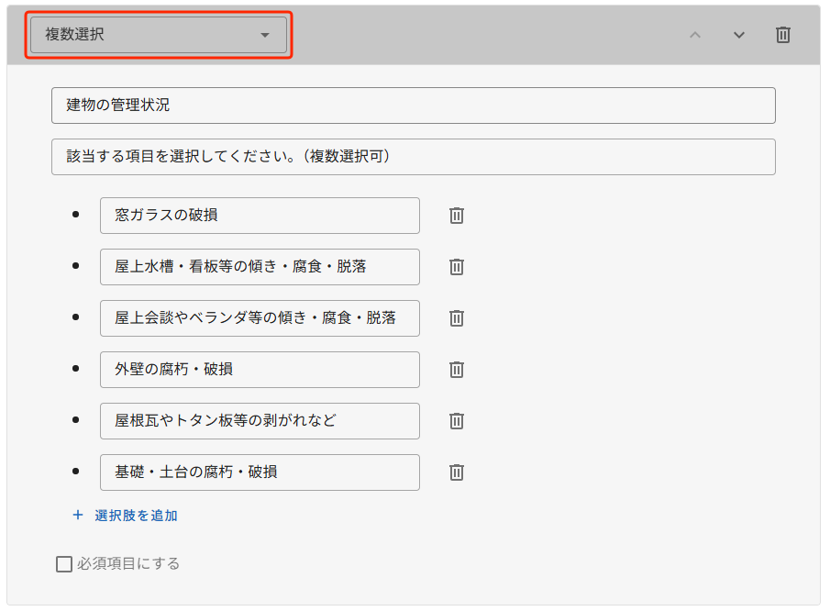The height and width of the screenshot is (611, 830).
Task: Edit the 建物の管理状況 title field
Action: [x=414, y=106]
